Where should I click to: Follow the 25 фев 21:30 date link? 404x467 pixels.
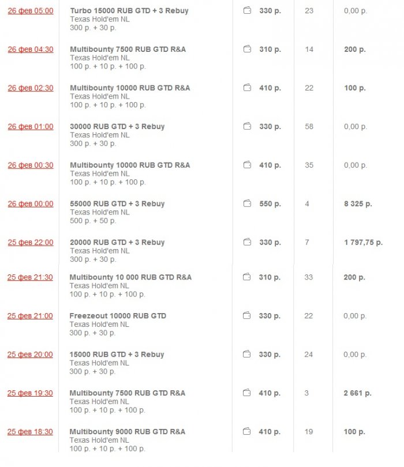click(30, 277)
